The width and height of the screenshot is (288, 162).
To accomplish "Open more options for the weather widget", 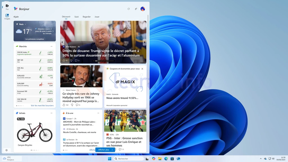I will pyautogui.click(x=52, y=24).
